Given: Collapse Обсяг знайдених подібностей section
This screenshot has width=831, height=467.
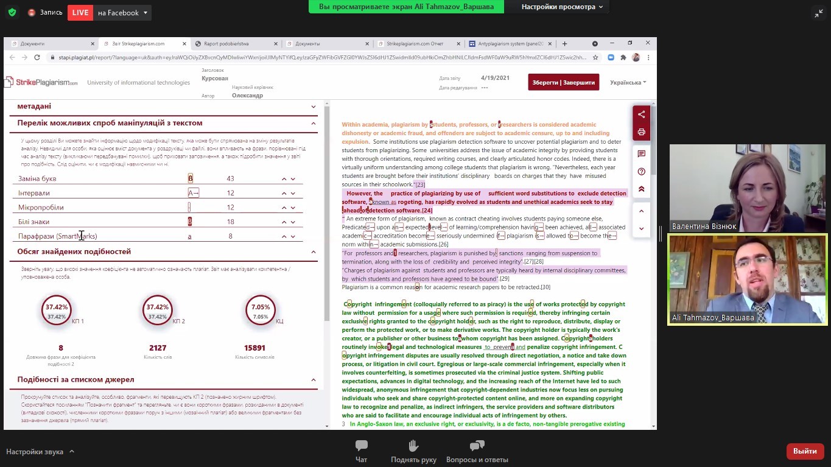Looking at the screenshot, I should pos(314,251).
